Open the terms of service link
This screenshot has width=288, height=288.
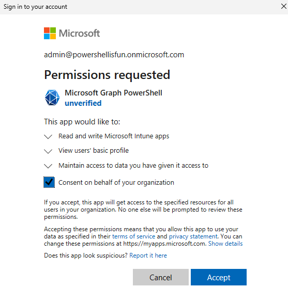point(133,236)
